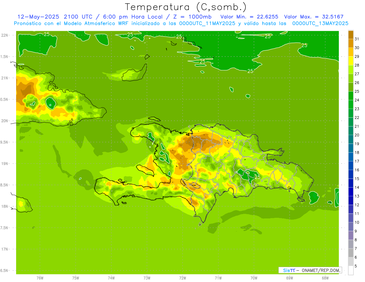Click the "69W" longitude label
This screenshot has height=282, width=365.
tap(290, 278)
